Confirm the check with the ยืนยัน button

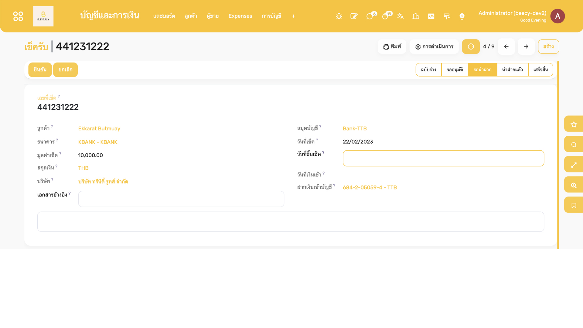coord(40,70)
